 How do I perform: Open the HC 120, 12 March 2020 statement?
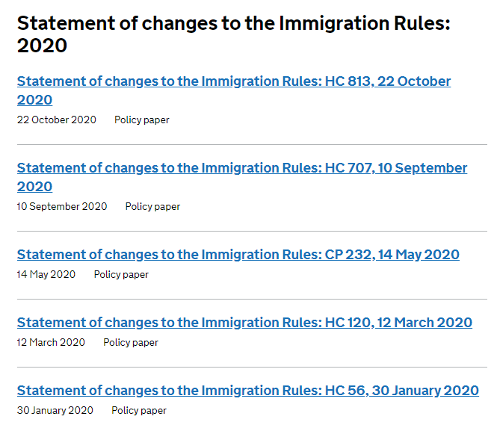[244, 323]
